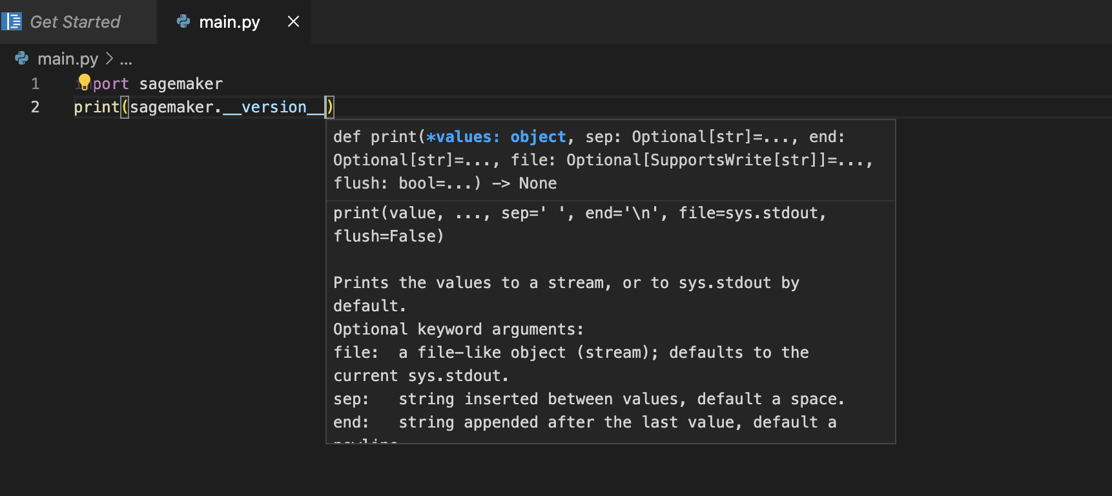The image size is (1112, 496).
Task: Click the lightbulb code action icon
Action: [x=84, y=81]
